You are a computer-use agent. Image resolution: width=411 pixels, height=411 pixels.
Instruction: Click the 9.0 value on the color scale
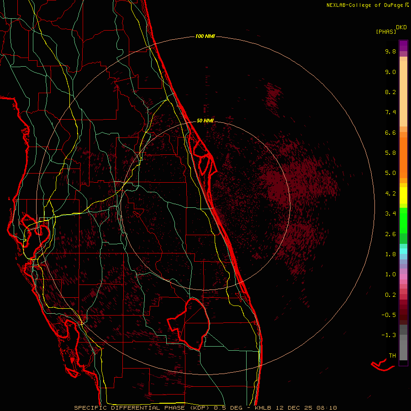(x=390, y=72)
